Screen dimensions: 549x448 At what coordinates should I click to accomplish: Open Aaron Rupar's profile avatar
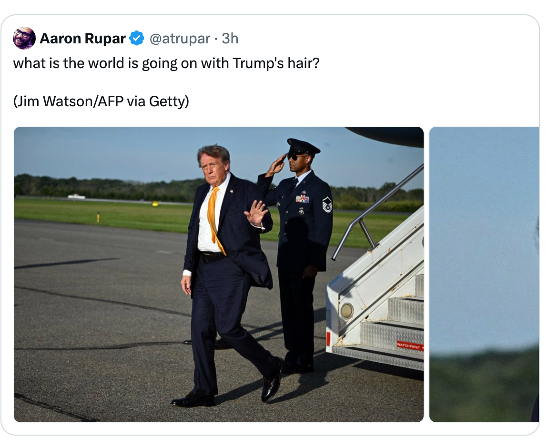coord(24,38)
